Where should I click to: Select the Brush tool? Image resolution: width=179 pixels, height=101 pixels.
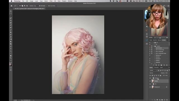[11, 30]
